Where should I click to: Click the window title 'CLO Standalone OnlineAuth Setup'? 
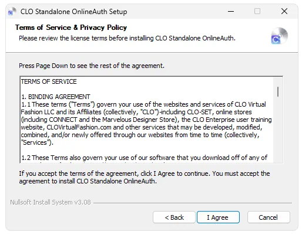[73, 12]
